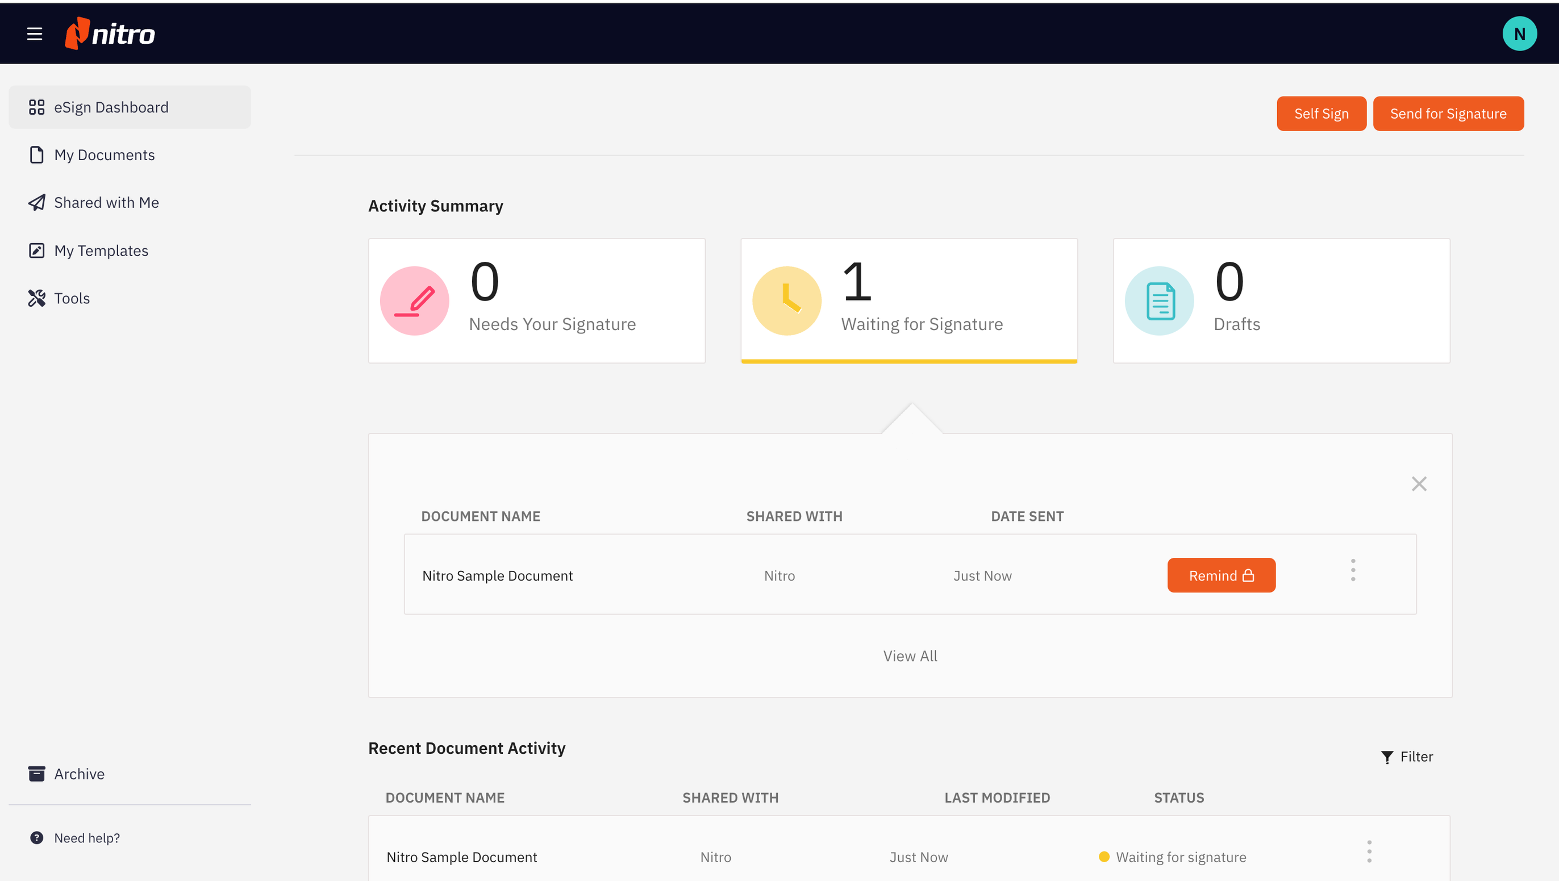Open the hamburger navigation menu
This screenshot has width=1559, height=881.
pos(34,34)
